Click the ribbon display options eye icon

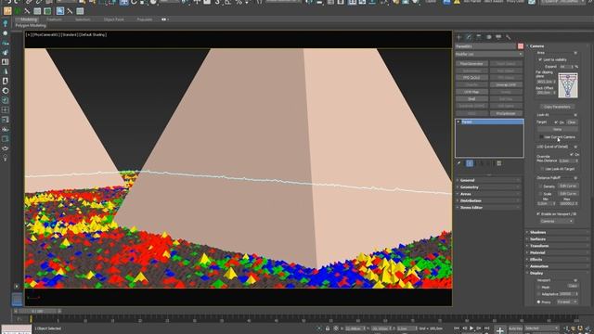tap(164, 19)
